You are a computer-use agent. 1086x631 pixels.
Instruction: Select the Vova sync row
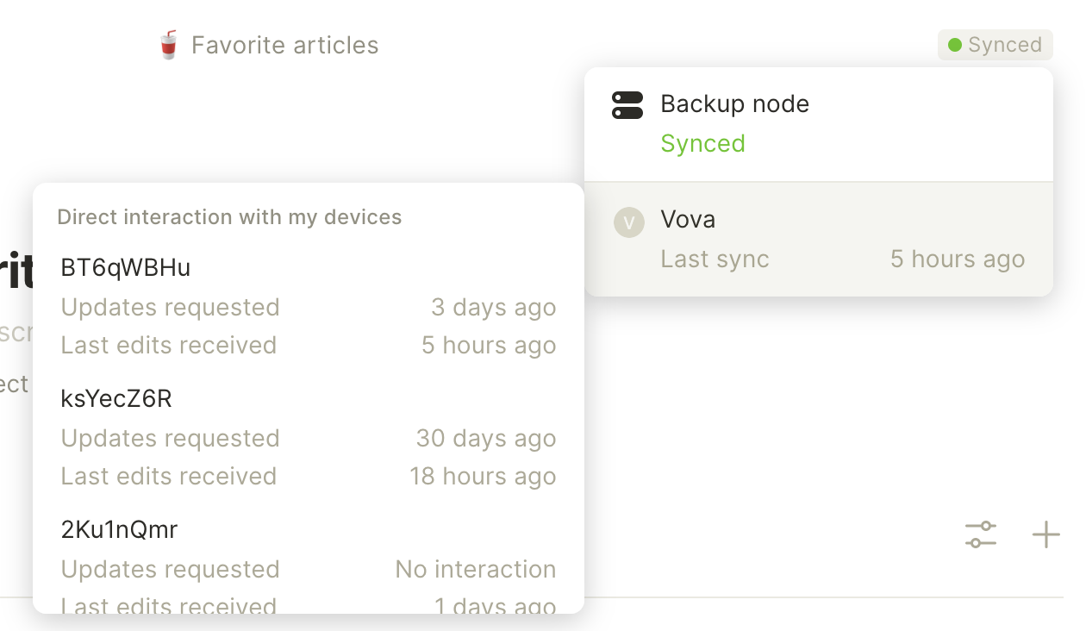click(x=819, y=239)
